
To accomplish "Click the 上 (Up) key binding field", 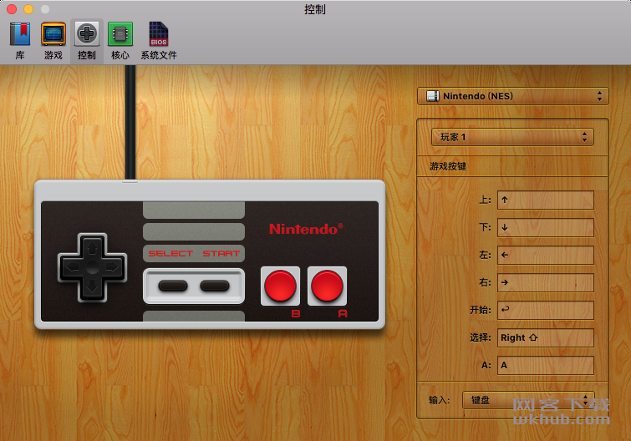I will [x=545, y=200].
